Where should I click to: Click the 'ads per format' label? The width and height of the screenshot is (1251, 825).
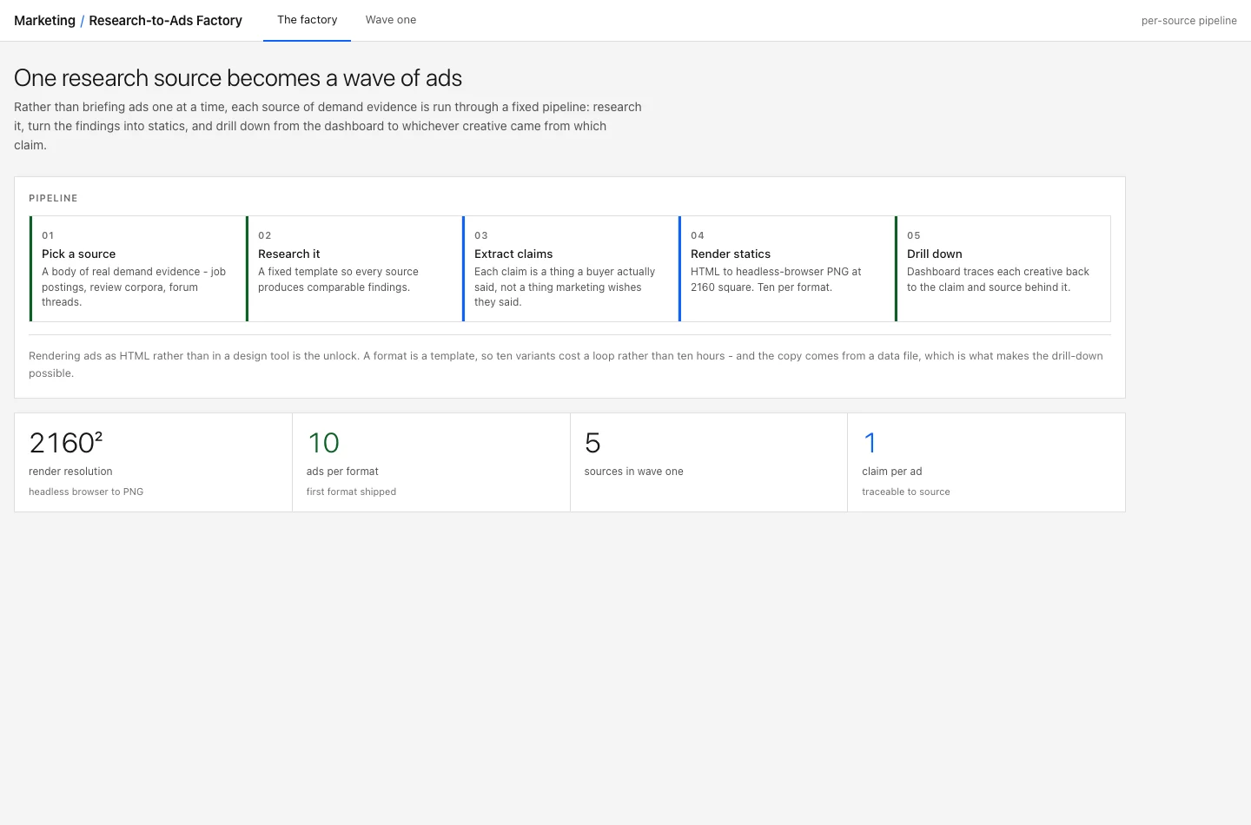(x=342, y=472)
